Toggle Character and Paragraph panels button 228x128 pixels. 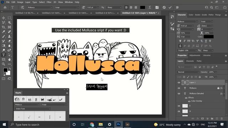pyautogui.click(x=157, y=7)
